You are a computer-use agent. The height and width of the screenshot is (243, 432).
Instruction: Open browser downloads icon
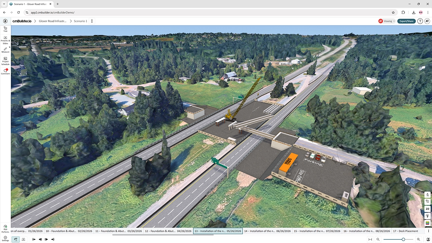(414, 12)
